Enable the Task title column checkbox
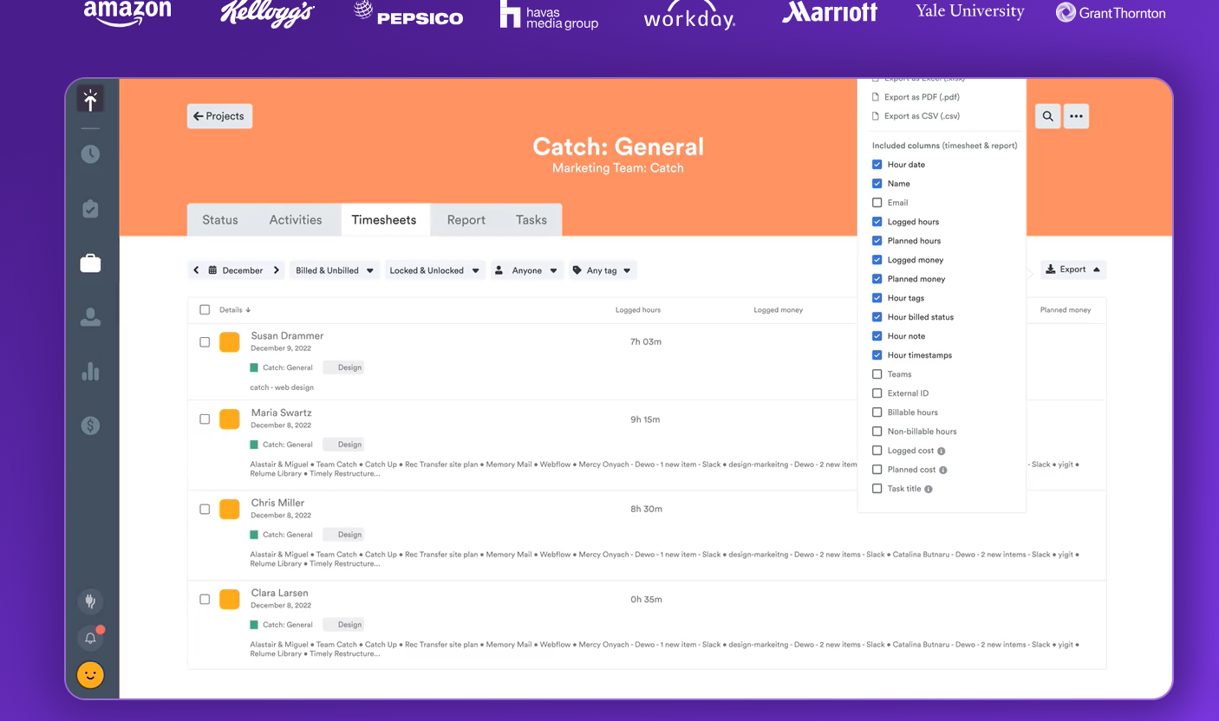This screenshot has width=1219, height=721. [x=877, y=489]
